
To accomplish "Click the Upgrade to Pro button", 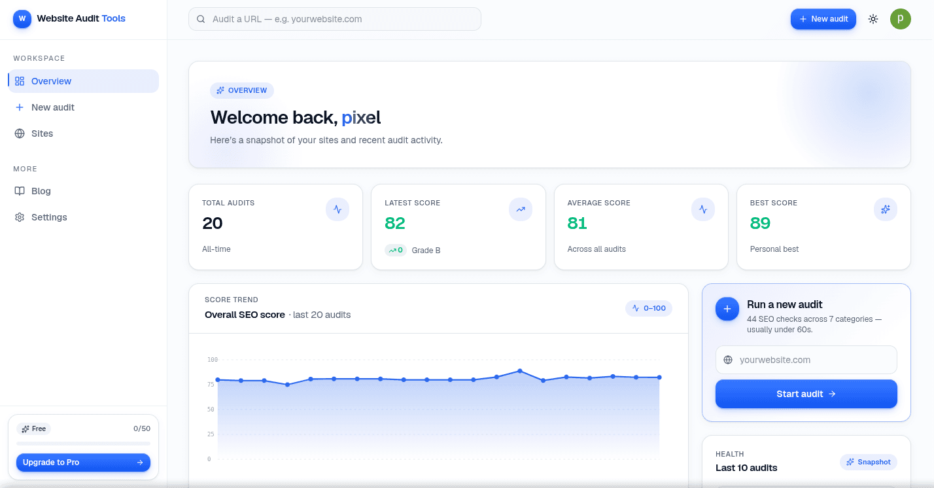I will 83,462.
